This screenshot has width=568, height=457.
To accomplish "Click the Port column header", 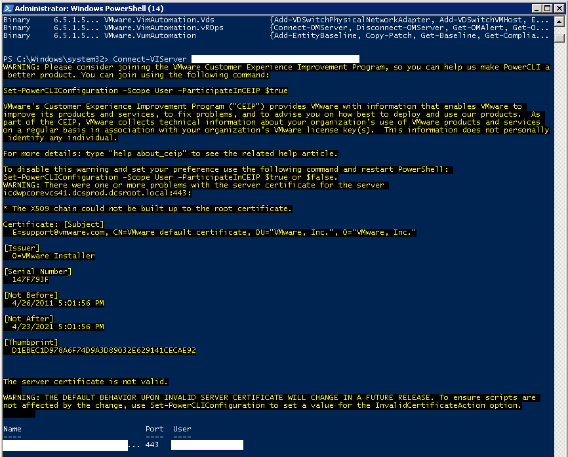I will 154,428.
